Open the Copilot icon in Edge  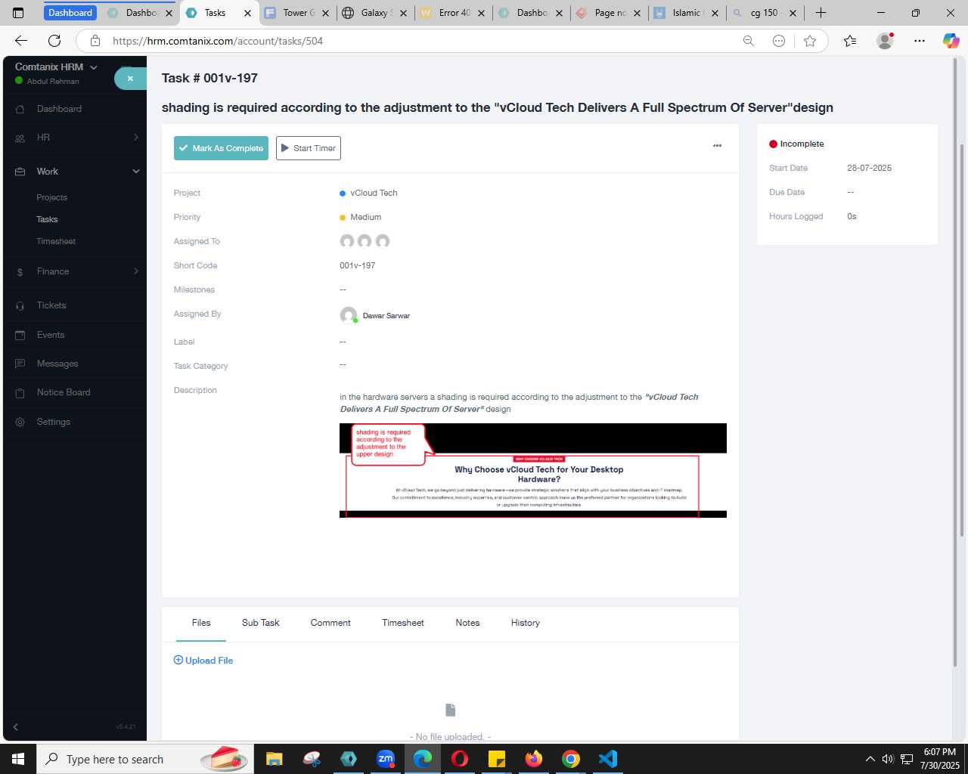tap(951, 41)
